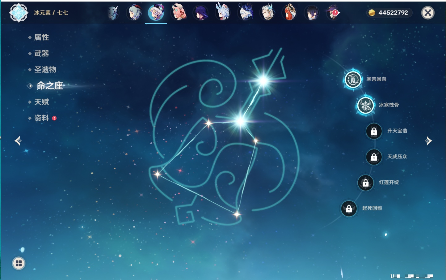Screen dimensions: 446x280
Task: Switch to Ganyu's avatar with red horns
Action: tap(135, 13)
